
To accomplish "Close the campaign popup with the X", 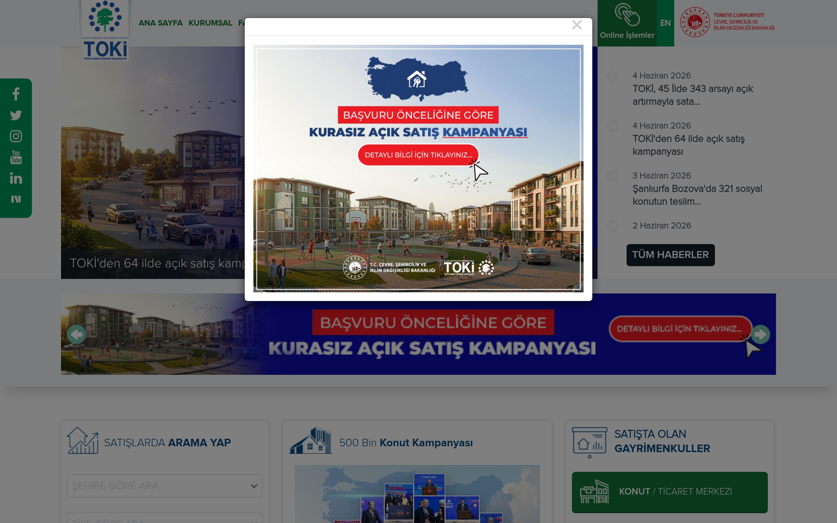I will point(577,25).
